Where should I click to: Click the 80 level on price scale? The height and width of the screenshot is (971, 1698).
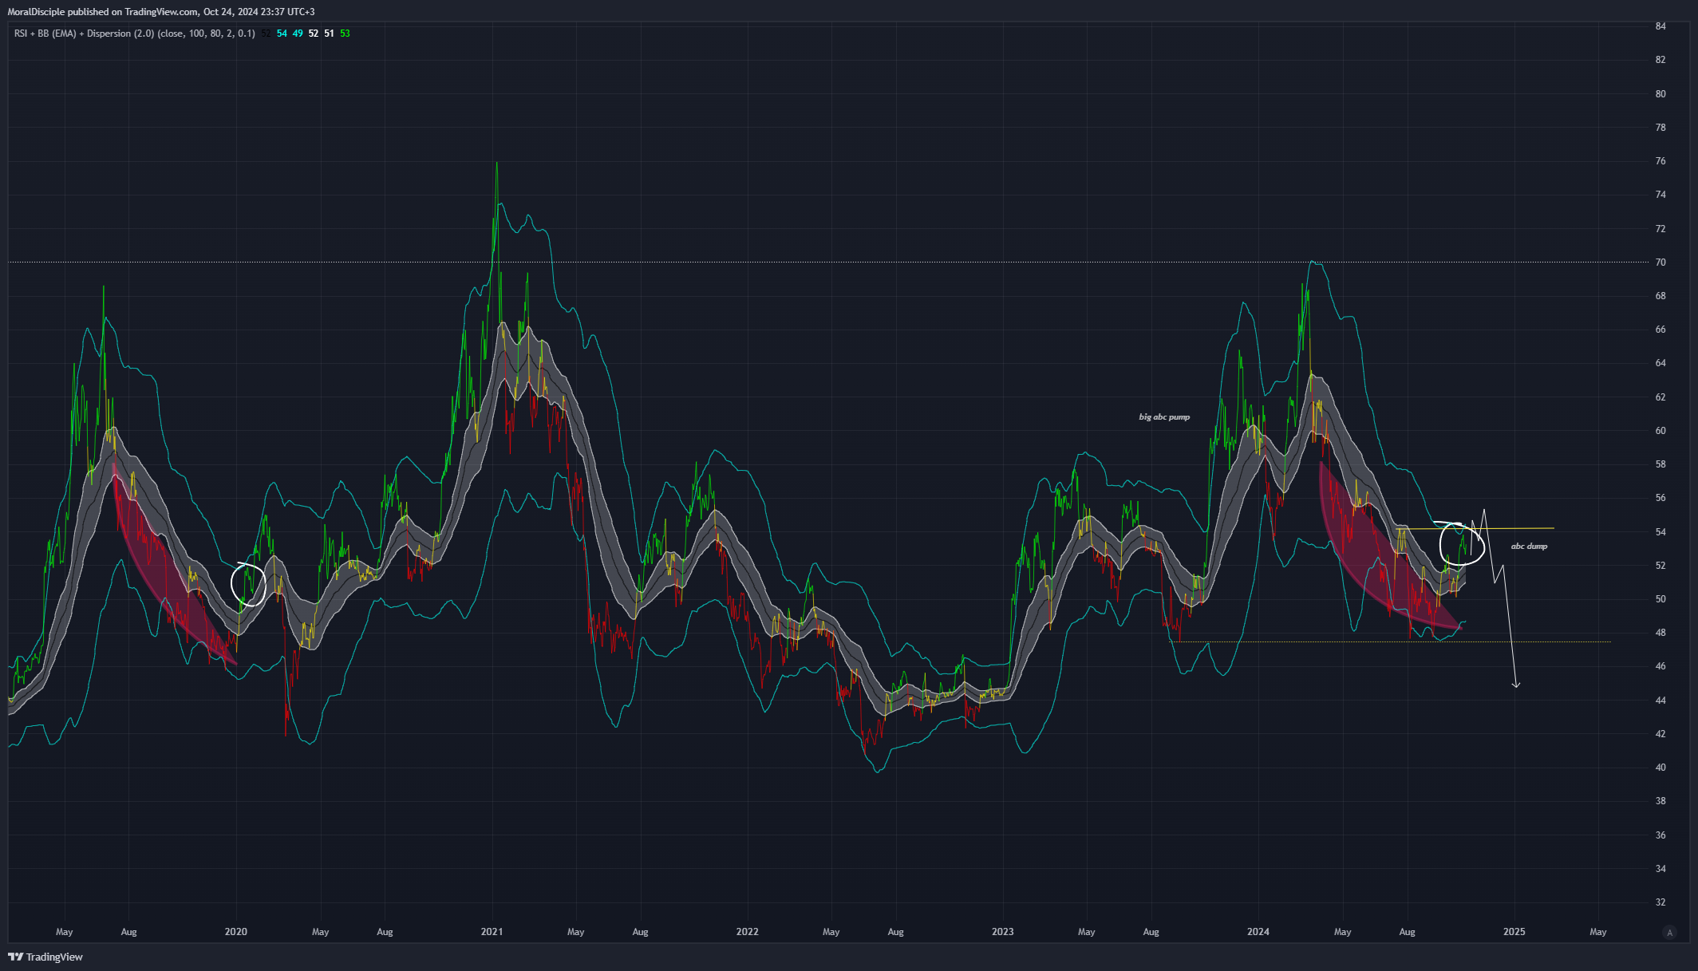click(x=1660, y=94)
